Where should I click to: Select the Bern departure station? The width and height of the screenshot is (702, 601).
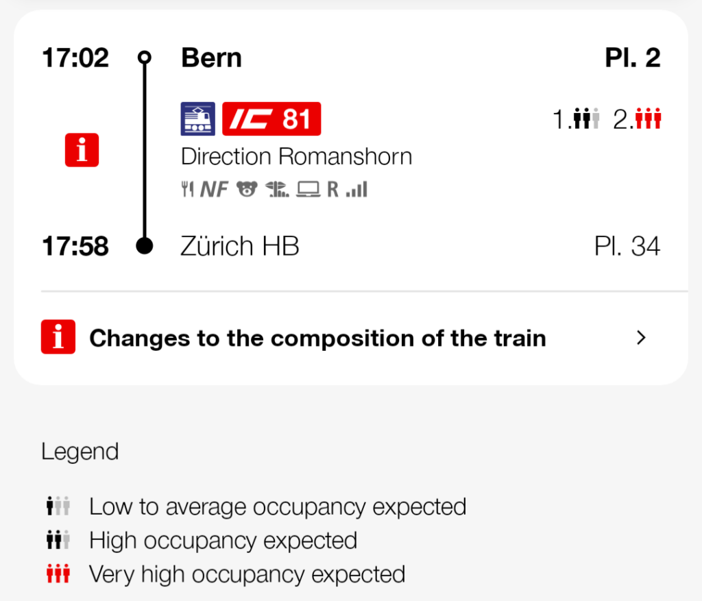click(x=211, y=58)
